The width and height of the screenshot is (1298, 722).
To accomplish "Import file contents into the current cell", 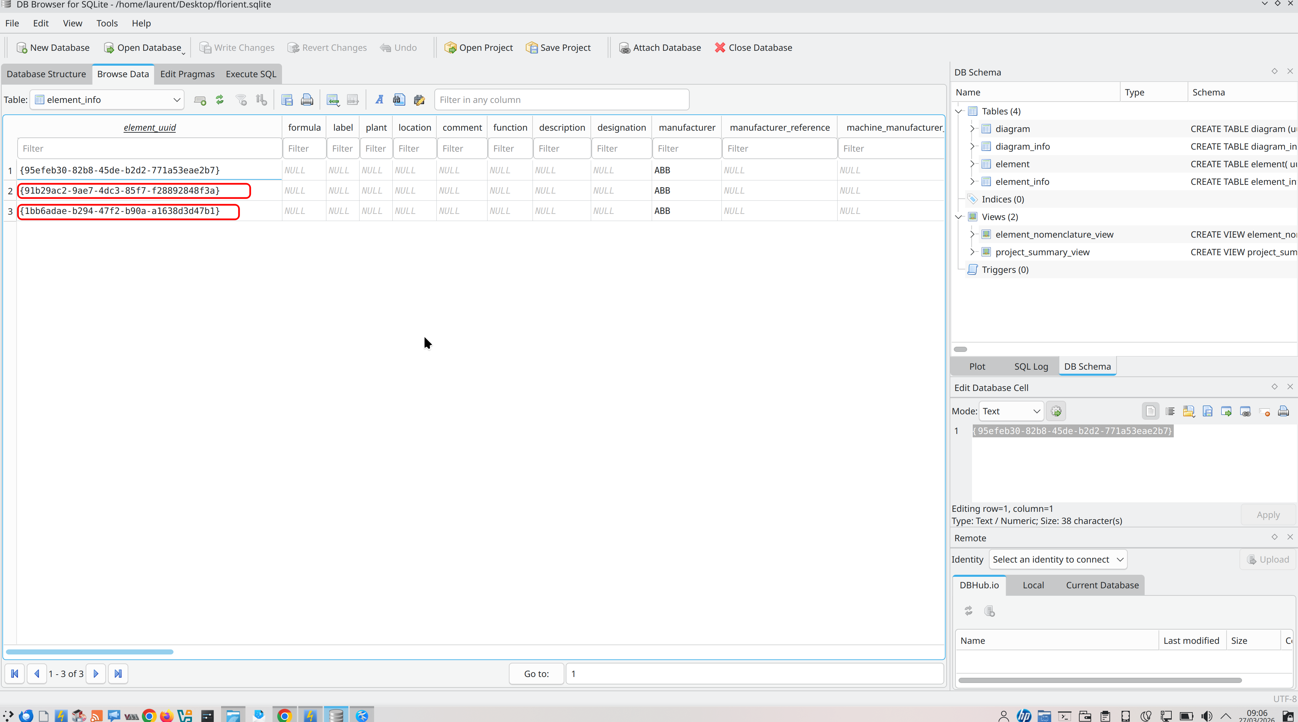I will coord(1189,411).
